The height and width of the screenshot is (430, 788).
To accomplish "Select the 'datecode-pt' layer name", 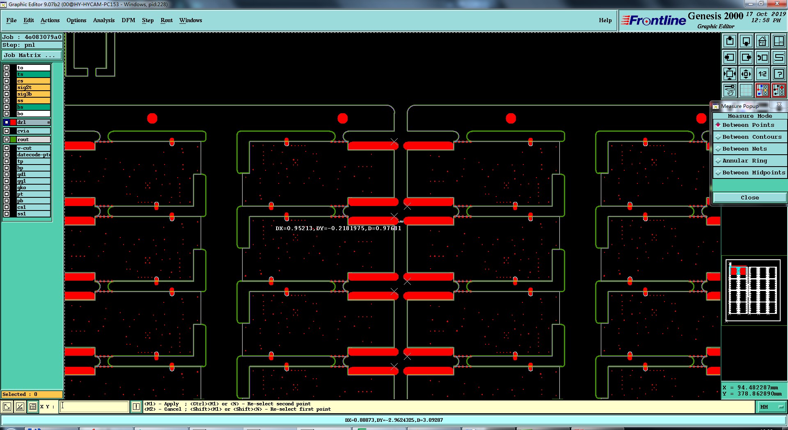I will [x=34, y=155].
